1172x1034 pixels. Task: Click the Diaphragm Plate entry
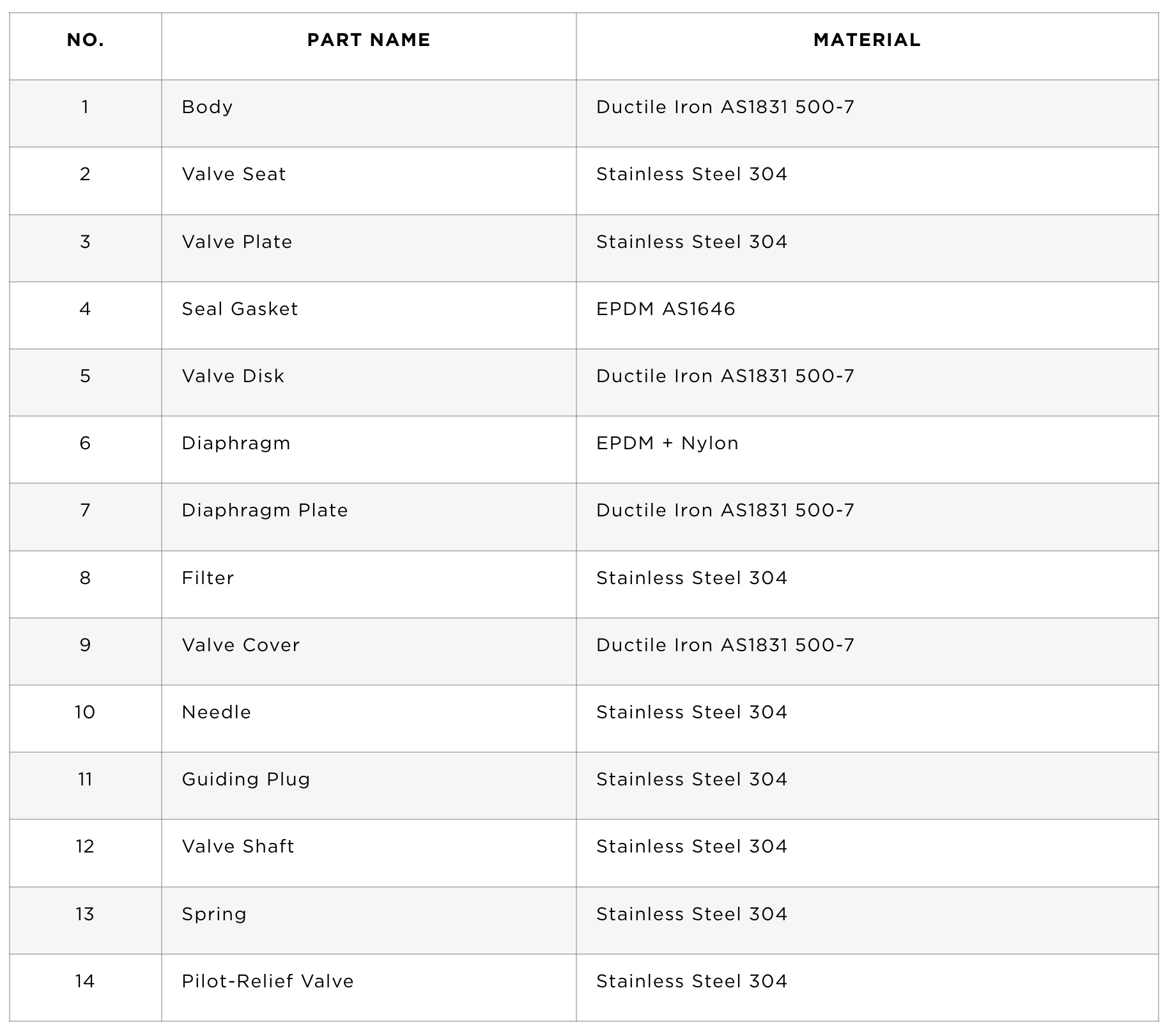pos(265,511)
